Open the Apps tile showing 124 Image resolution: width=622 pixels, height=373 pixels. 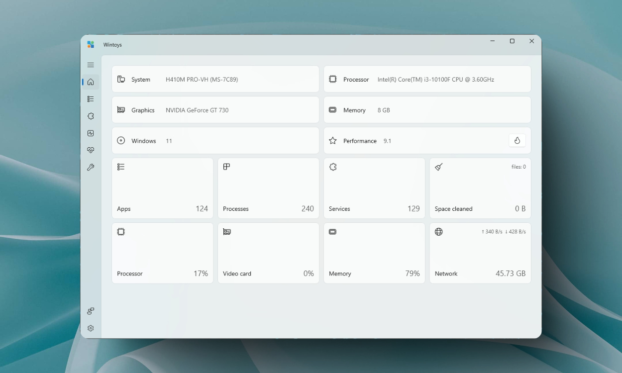[162, 188]
